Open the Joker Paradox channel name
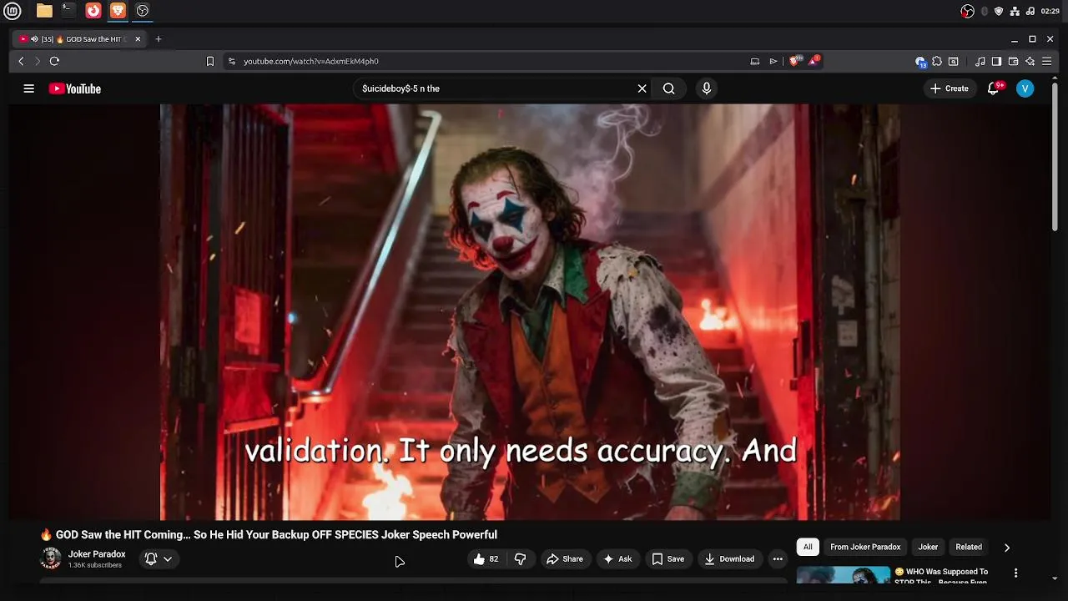This screenshot has width=1068, height=601. point(97,554)
